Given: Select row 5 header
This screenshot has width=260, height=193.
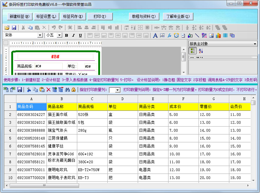Looking at the screenshot, I should click(10, 138).
